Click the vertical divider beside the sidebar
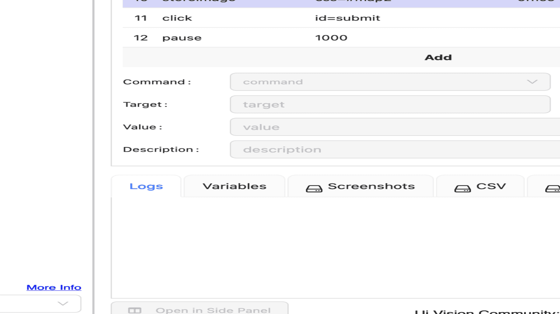The width and height of the screenshot is (560, 314). coord(93,155)
